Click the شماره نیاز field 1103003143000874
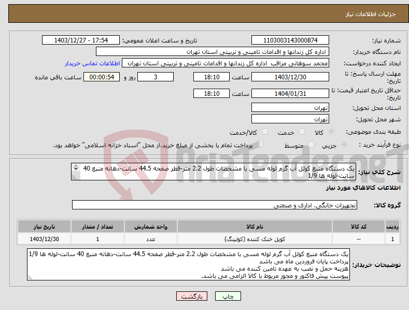This screenshot has height=310, width=409. [x=290, y=40]
